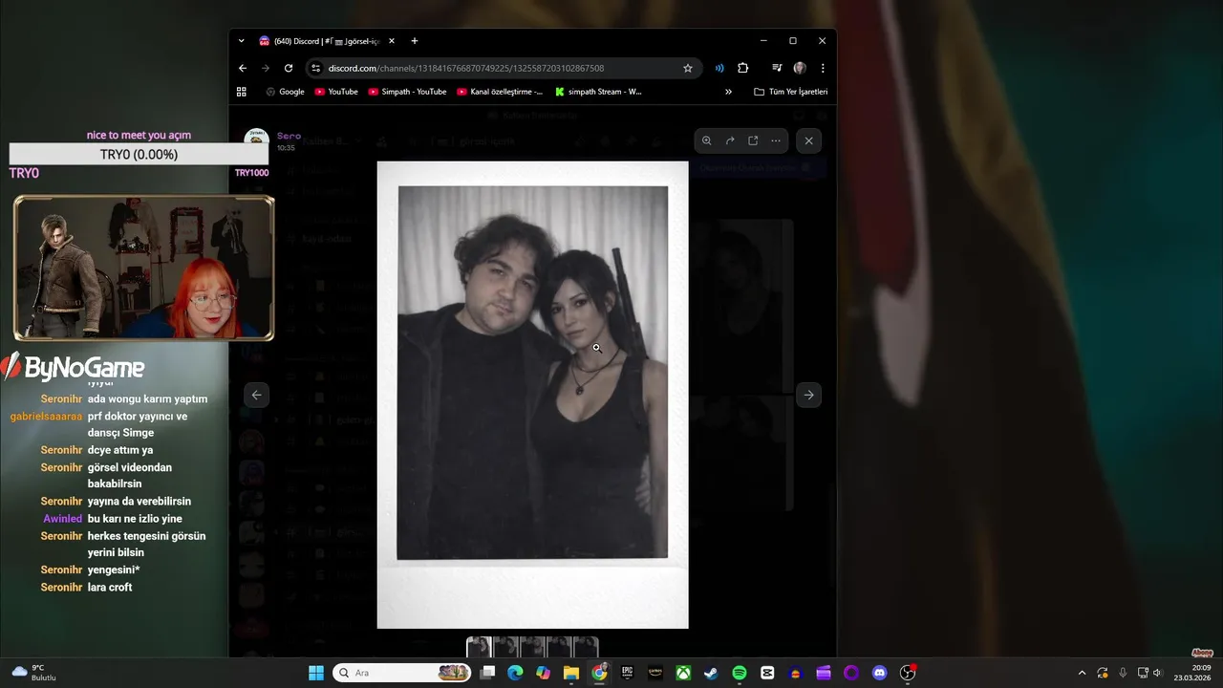Expand the hidden bookmarks chevron

[x=728, y=92]
